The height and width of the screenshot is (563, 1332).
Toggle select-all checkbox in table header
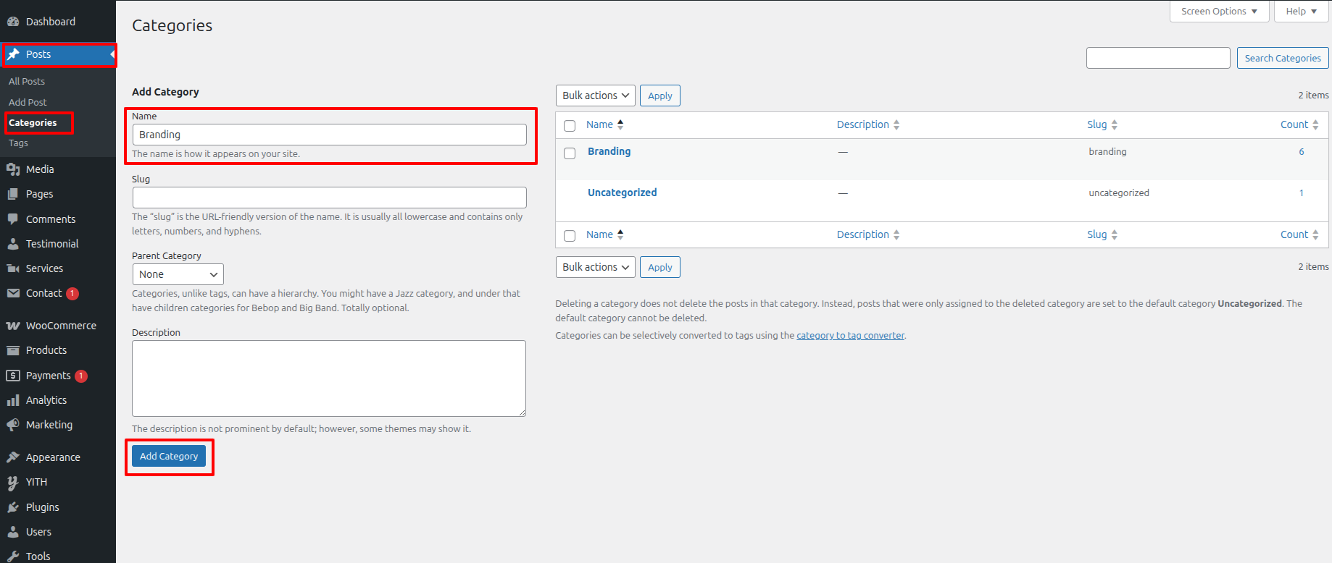tap(570, 126)
